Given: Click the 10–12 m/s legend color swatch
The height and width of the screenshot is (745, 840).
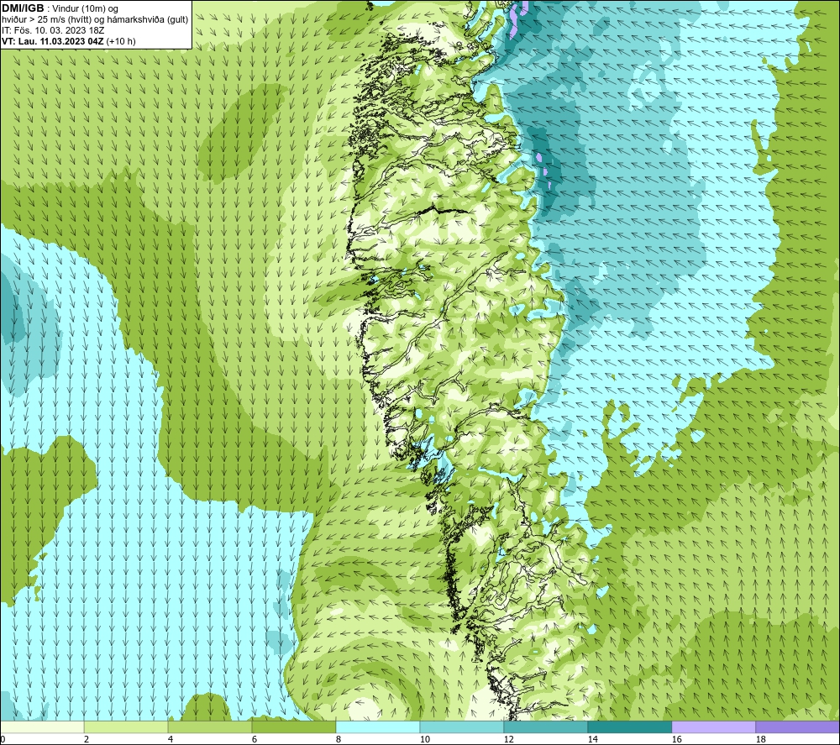Looking at the screenshot, I should pyautogui.click(x=462, y=727).
